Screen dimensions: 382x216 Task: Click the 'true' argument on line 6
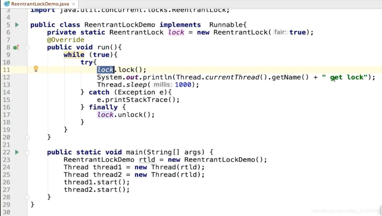coord(297,32)
